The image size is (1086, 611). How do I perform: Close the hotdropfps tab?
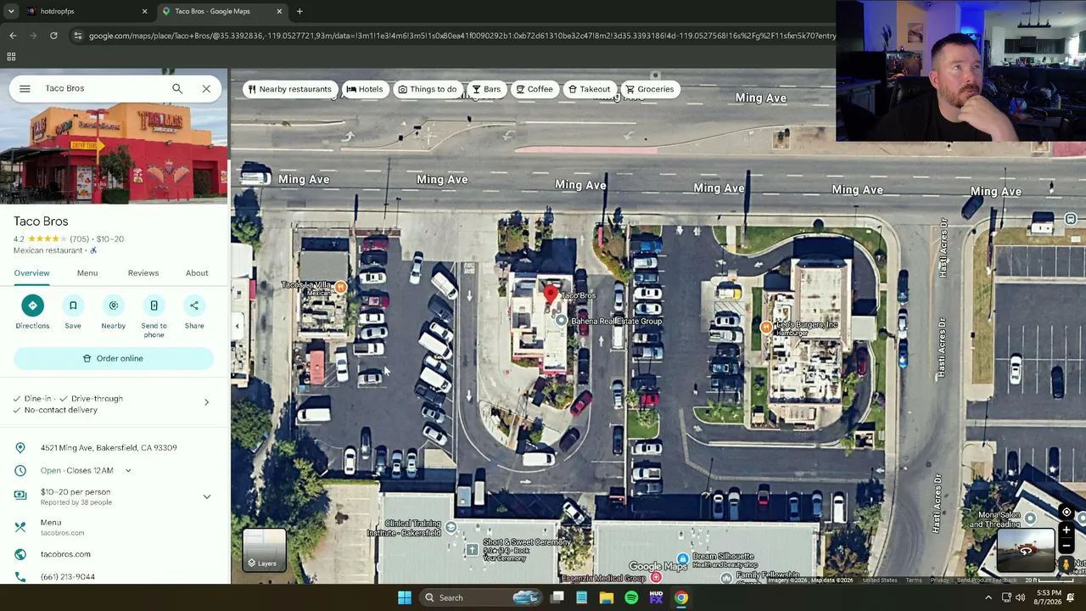click(144, 11)
